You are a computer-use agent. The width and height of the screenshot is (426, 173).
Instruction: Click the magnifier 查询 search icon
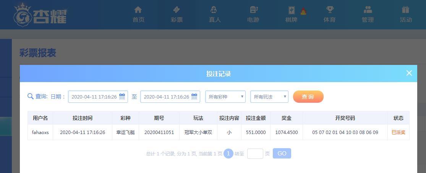click(31, 96)
